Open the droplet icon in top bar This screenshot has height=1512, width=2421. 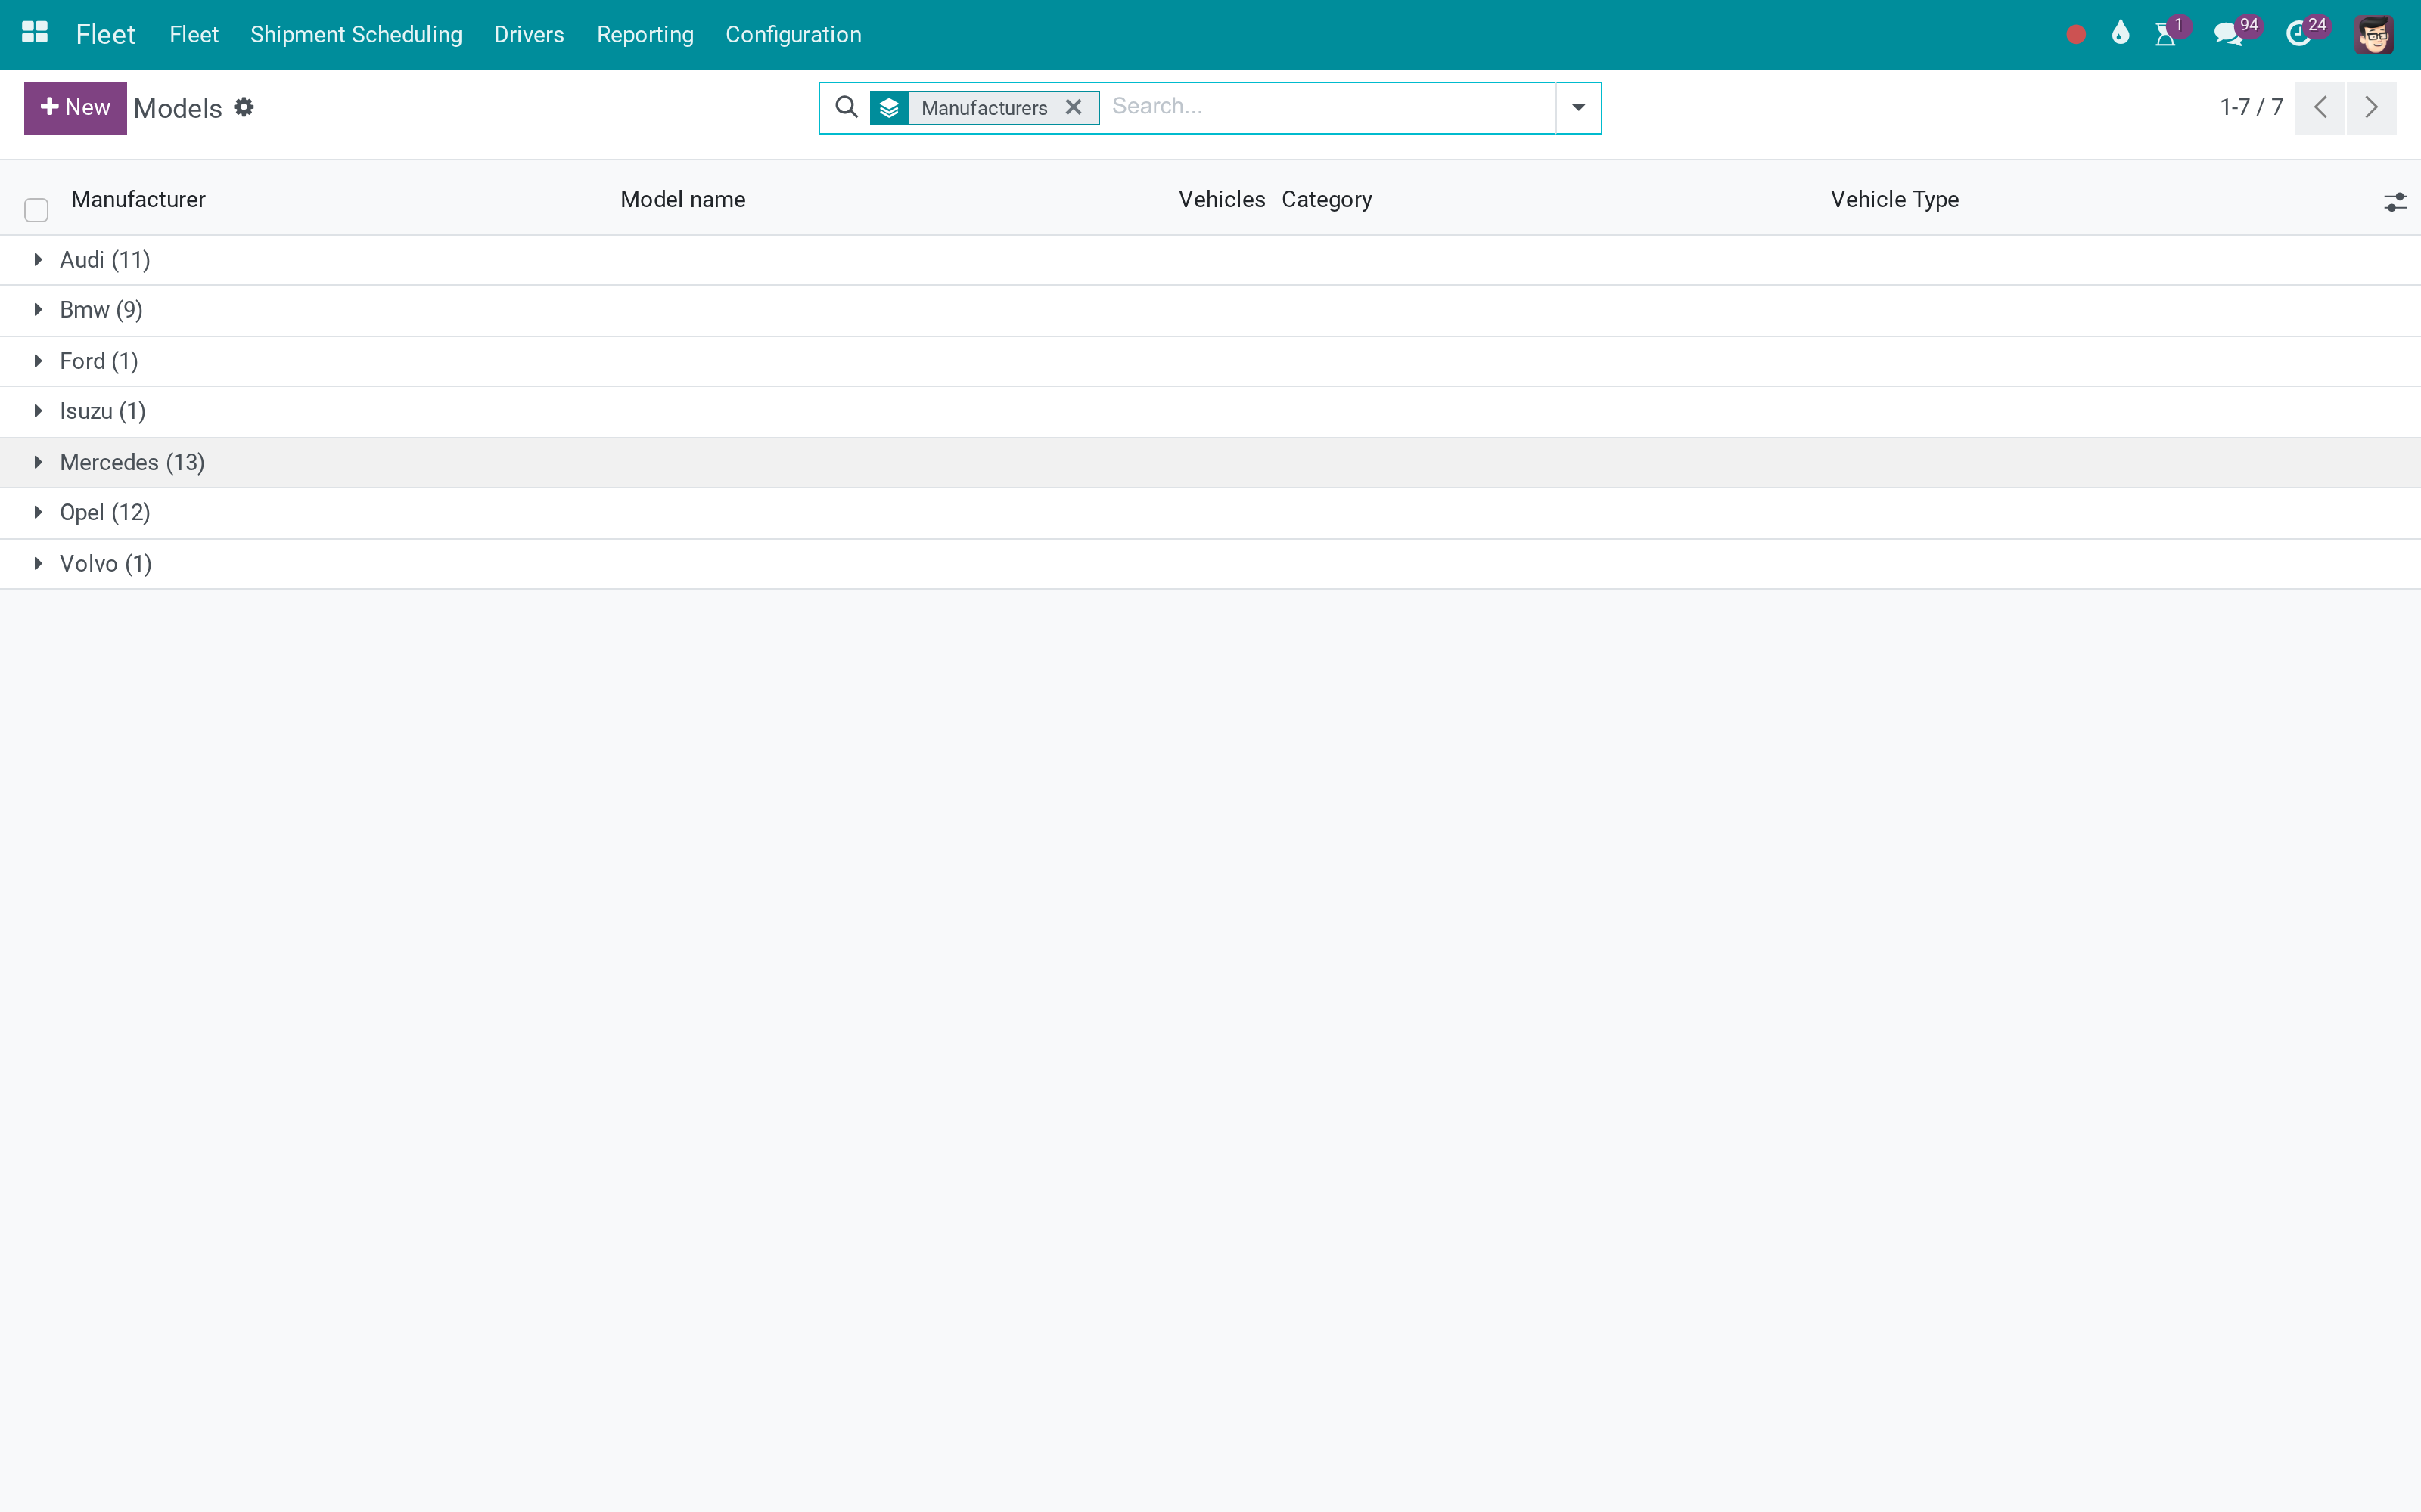[x=2120, y=34]
